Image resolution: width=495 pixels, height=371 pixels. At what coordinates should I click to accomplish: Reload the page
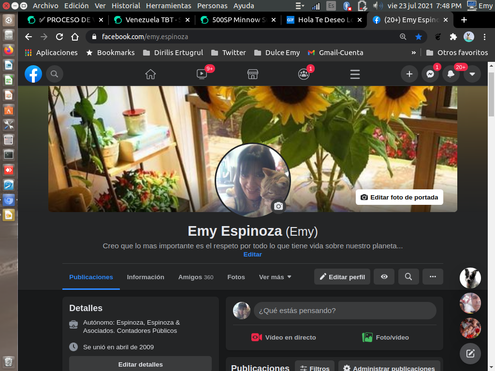tap(59, 37)
